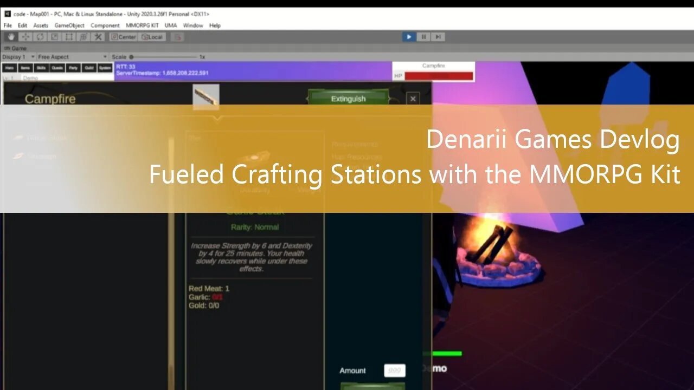This screenshot has height=390, width=694.
Task: Open the Party panel button
Action: point(73,68)
